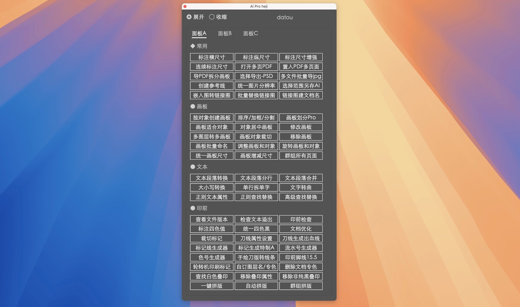Run 对象居中画板
The height and width of the screenshot is (307, 520).
click(256, 127)
